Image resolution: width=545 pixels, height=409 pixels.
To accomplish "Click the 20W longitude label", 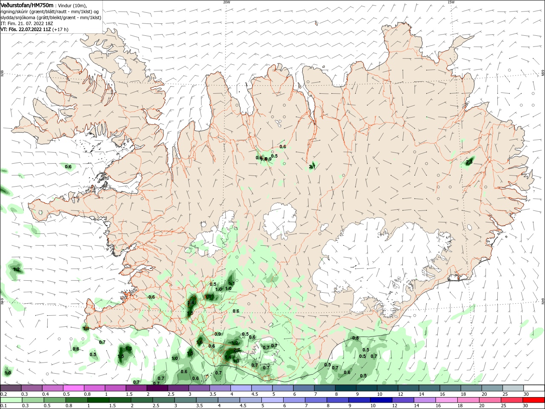I will tap(227, 2).
